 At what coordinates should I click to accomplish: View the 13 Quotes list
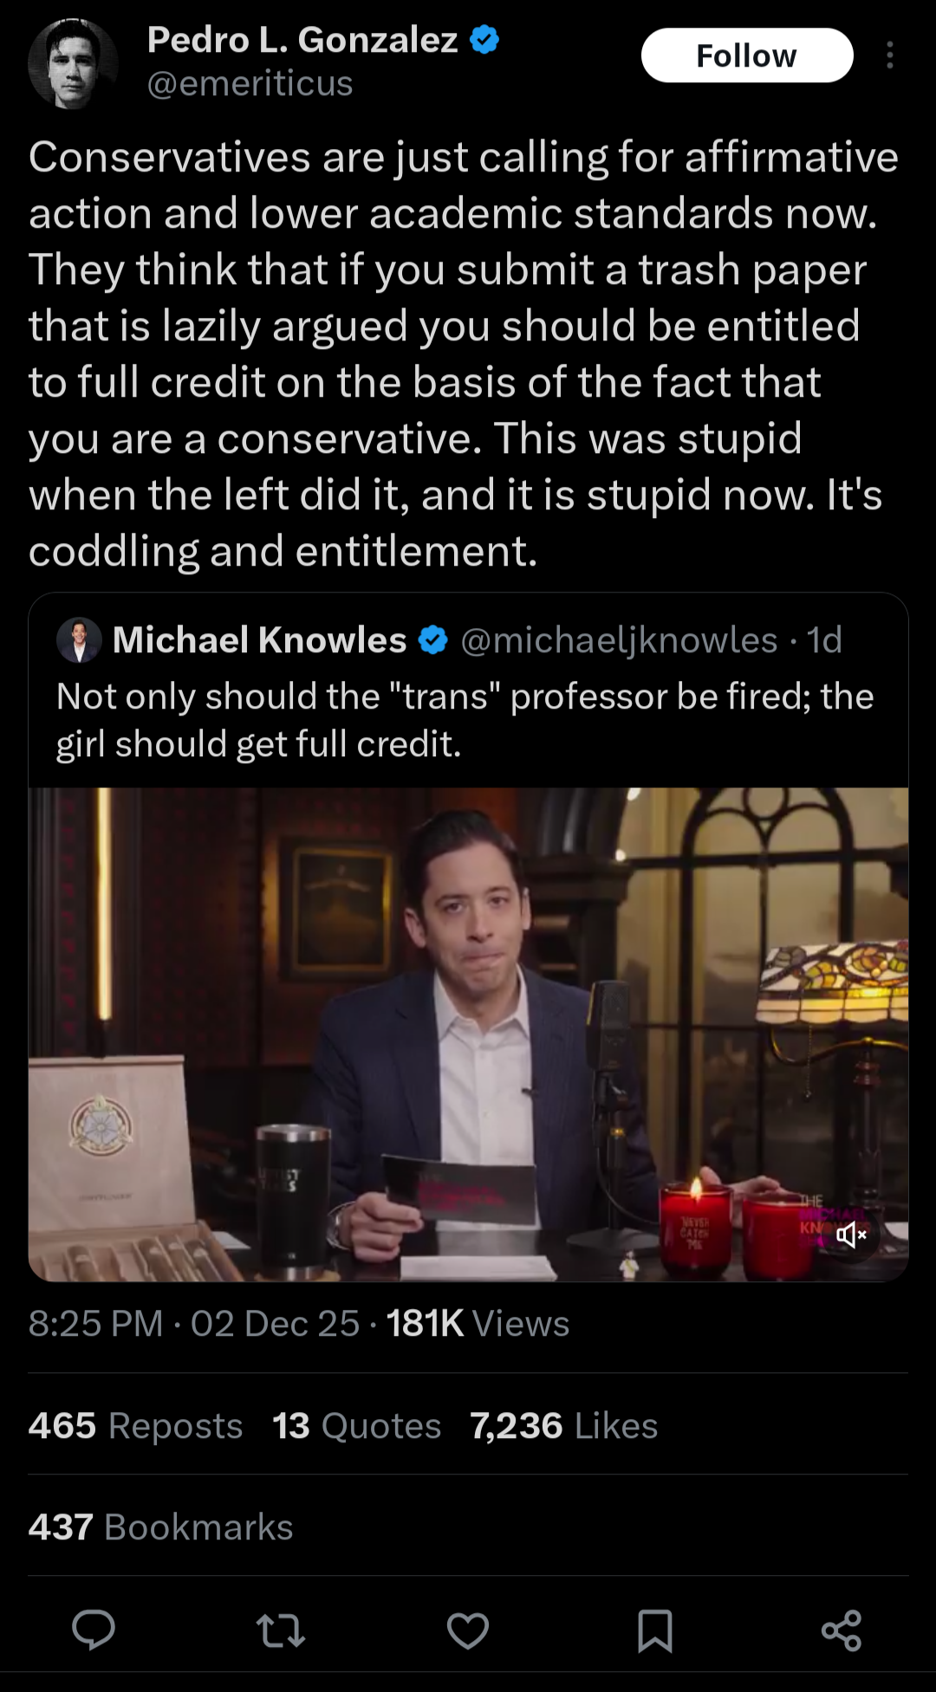357,1425
